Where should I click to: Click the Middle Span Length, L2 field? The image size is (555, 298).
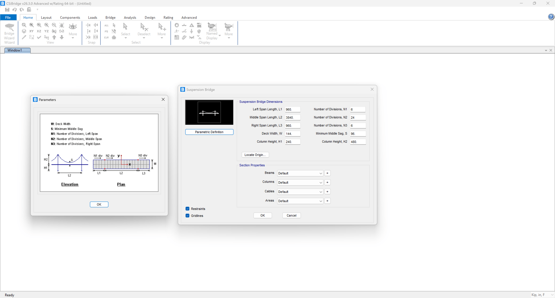pos(293,118)
